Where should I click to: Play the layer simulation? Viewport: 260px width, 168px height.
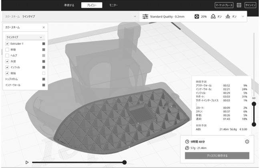click(27, 162)
